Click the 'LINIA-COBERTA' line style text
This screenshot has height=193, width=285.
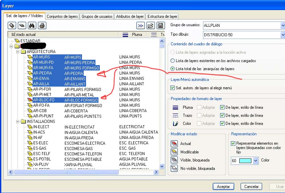coord(133,111)
